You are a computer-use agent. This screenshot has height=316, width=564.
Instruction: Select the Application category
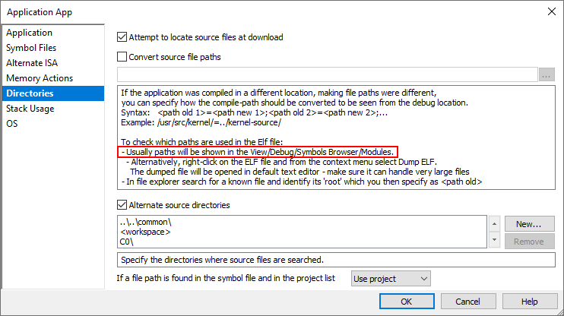(x=30, y=33)
